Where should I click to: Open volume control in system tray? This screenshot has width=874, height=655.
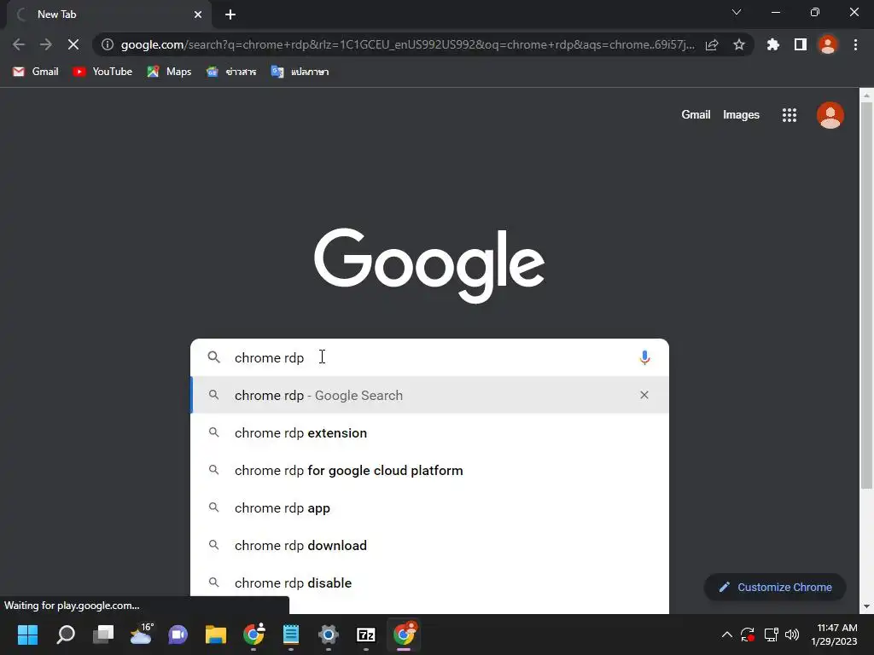[x=791, y=635]
